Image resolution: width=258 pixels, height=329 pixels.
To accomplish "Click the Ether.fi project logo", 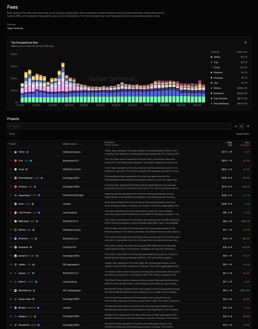I will (16, 282).
